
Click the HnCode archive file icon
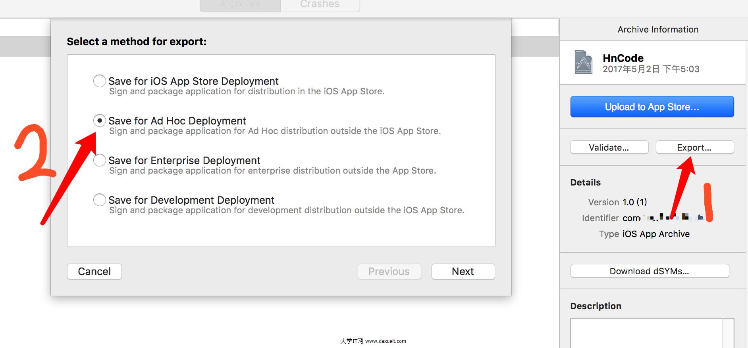pos(583,62)
